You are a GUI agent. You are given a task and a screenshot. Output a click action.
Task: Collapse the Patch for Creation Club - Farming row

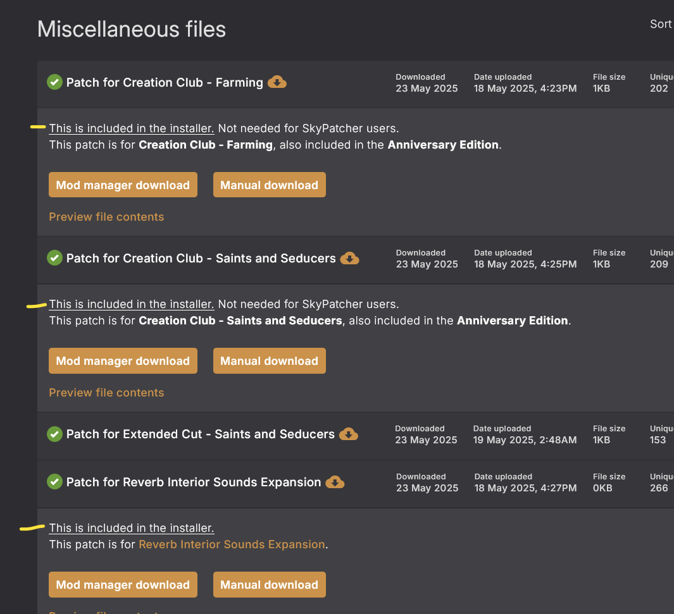click(x=165, y=83)
